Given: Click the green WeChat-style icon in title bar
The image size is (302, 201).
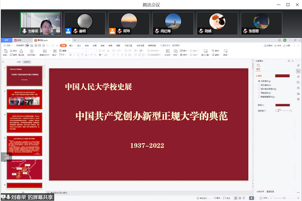Looking at the screenshot, I should (285, 40).
